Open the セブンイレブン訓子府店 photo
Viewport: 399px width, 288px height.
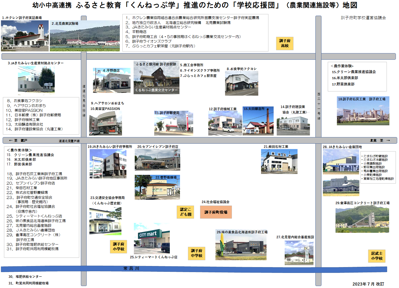coord(157,160)
